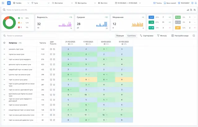Toggle the red status with 0 queries
The height and width of the screenshot is (127, 198).
[19, 27]
